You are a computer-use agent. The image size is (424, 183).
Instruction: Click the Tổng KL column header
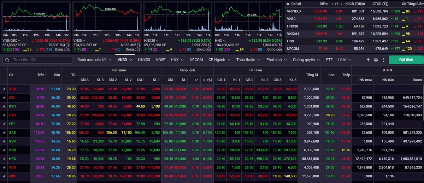(313, 75)
